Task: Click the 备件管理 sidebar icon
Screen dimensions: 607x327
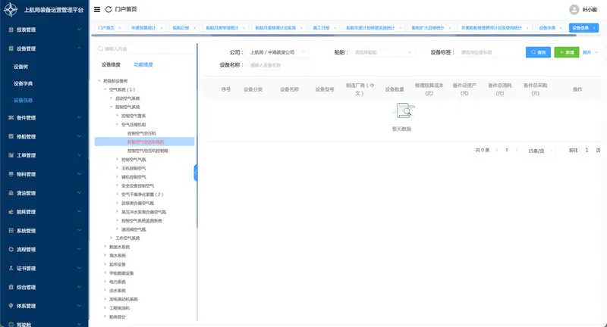Action: click(11, 117)
